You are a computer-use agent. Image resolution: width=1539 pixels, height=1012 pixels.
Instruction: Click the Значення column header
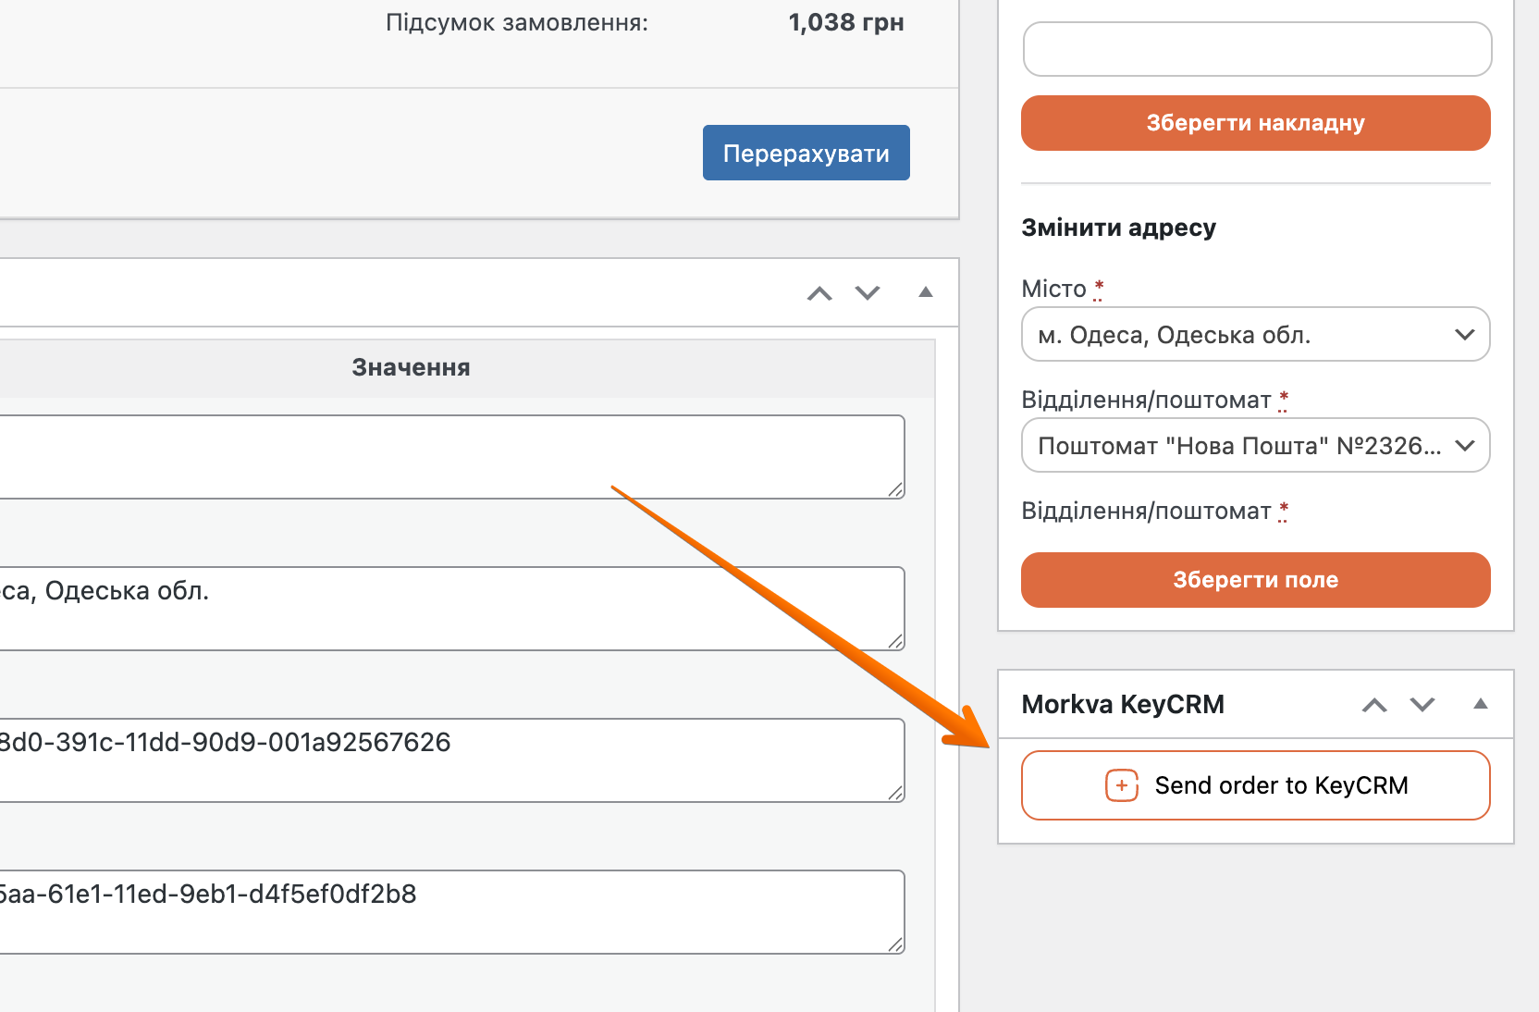tap(411, 368)
